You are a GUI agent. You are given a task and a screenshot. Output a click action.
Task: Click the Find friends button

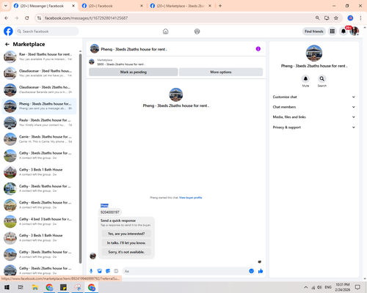pos(314,31)
